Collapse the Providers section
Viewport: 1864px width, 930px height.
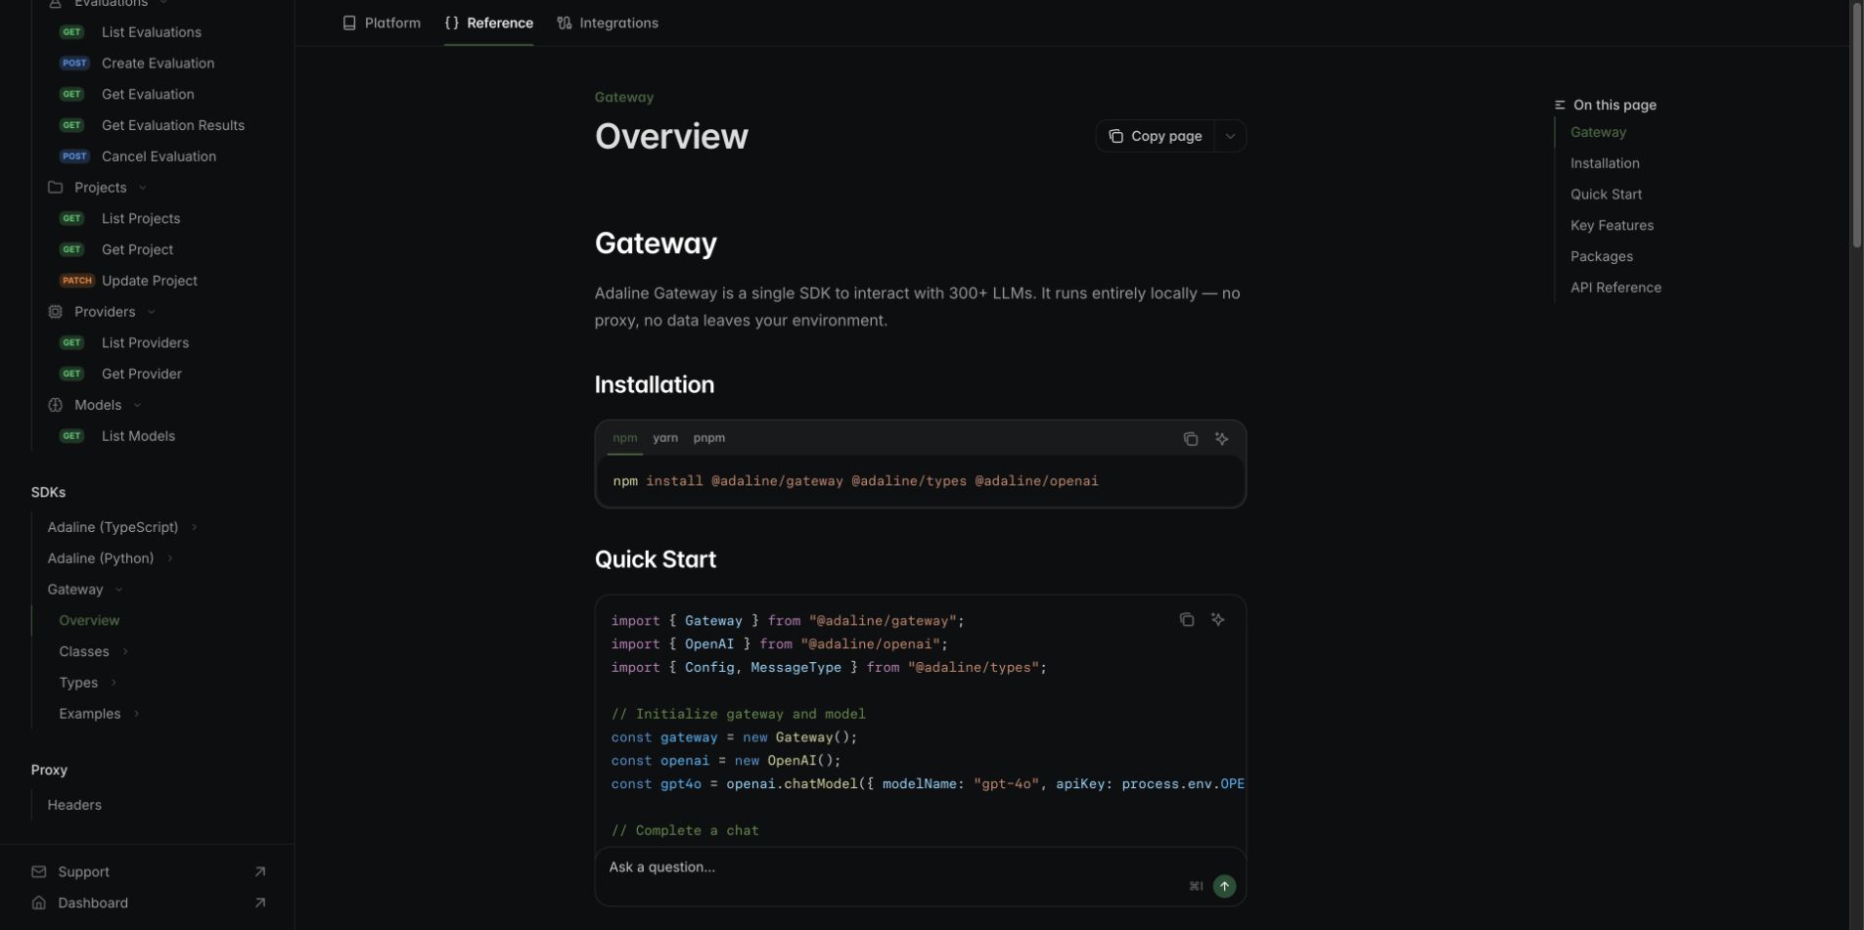pyautogui.click(x=104, y=312)
